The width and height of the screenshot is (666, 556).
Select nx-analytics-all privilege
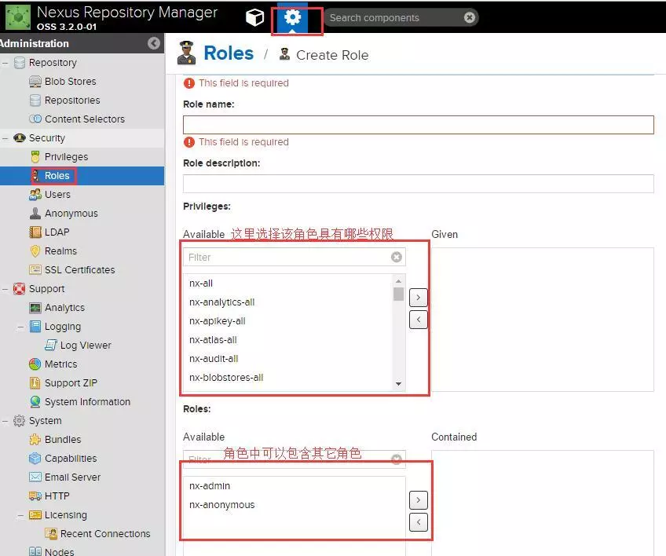pos(289,302)
